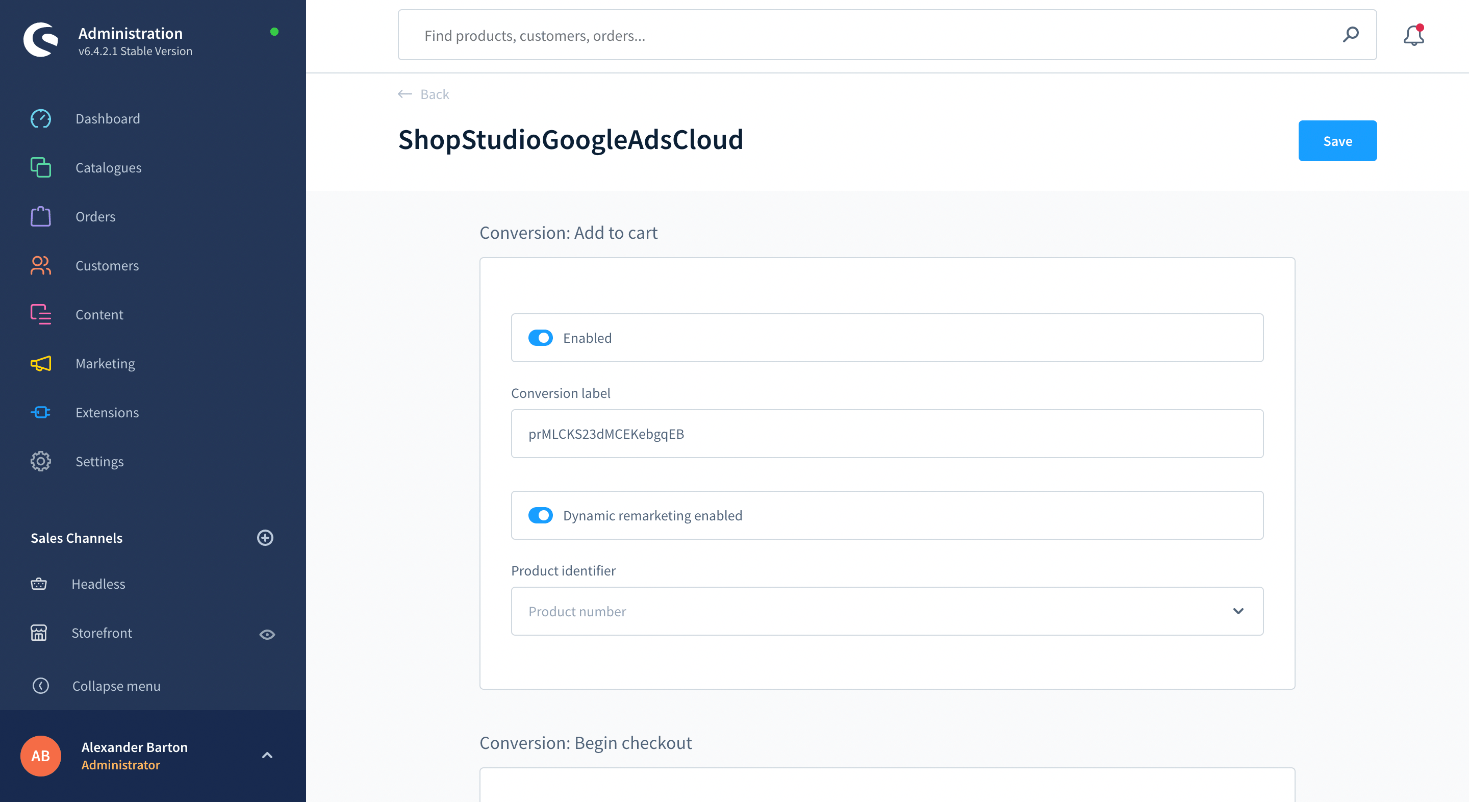Click the AB user avatar
1469x802 pixels.
pyautogui.click(x=40, y=756)
